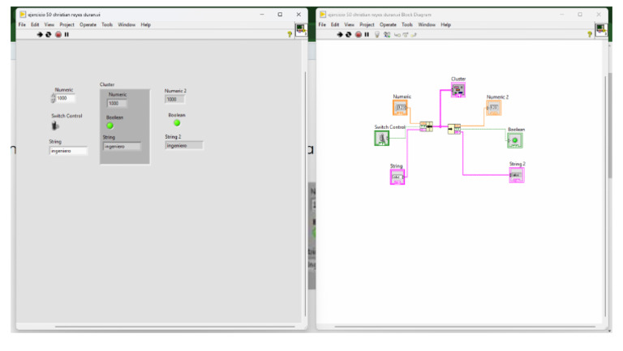Screen dimensions: 623x351
Task: Click the String control input field
Action: point(68,151)
